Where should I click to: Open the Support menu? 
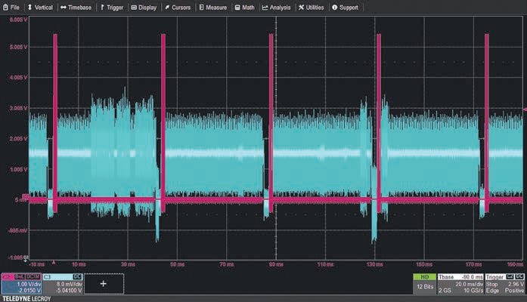[x=345, y=7]
